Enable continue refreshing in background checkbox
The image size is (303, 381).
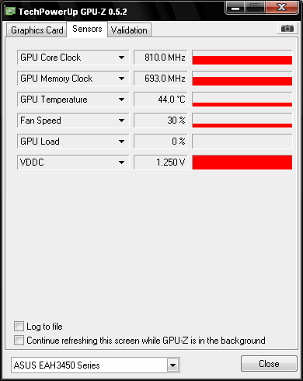point(19,341)
